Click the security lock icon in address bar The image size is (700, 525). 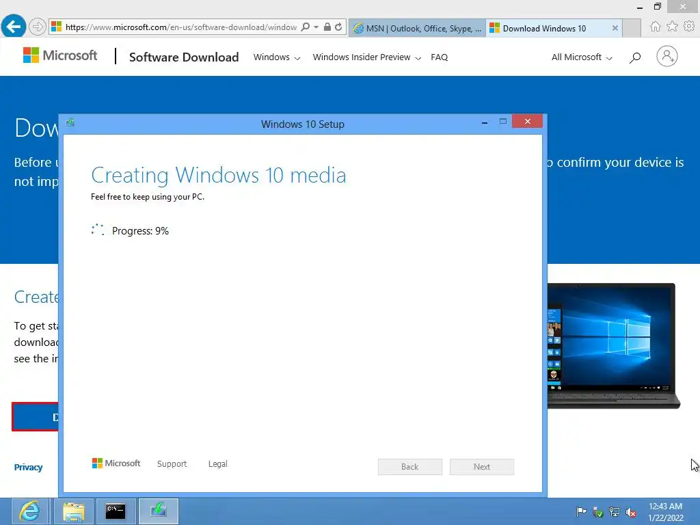tap(327, 27)
